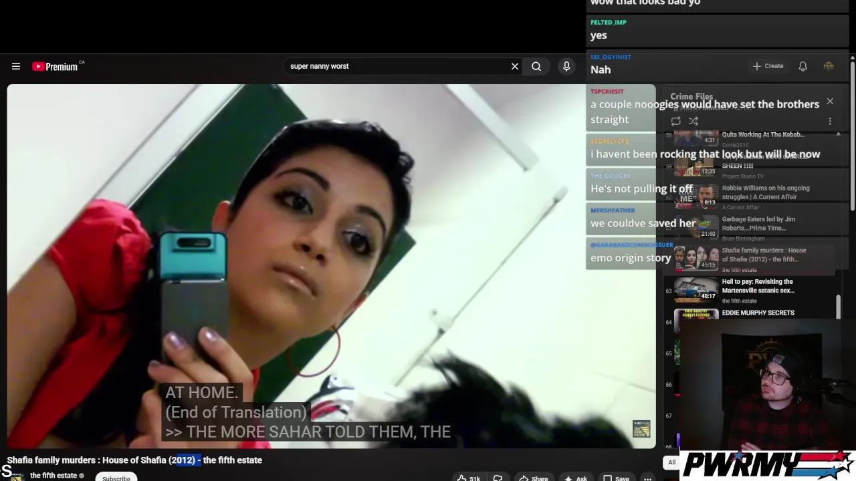Select the 'Crime Files' playlist title
The image size is (856, 481).
(691, 97)
